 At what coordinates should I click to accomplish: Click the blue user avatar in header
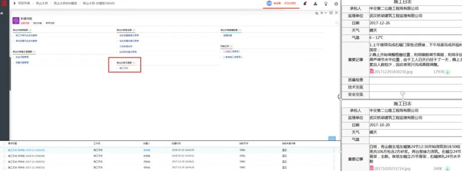(x=269, y=3)
